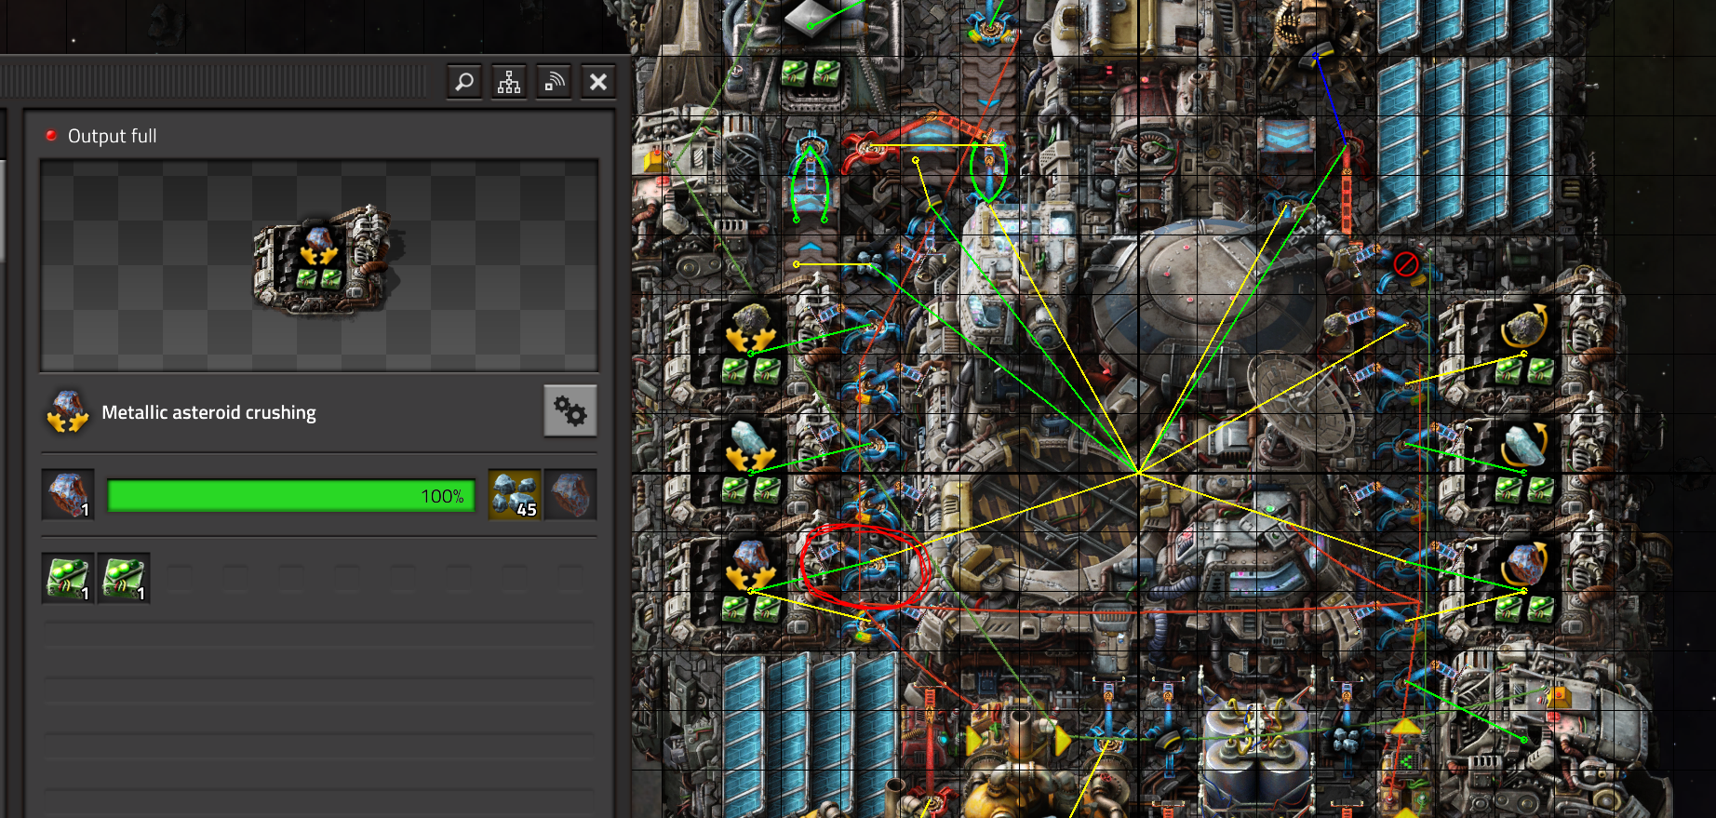Select the second efficiency module slot
The height and width of the screenshot is (818, 1716).
pyautogui.click(x=124, y=578)
